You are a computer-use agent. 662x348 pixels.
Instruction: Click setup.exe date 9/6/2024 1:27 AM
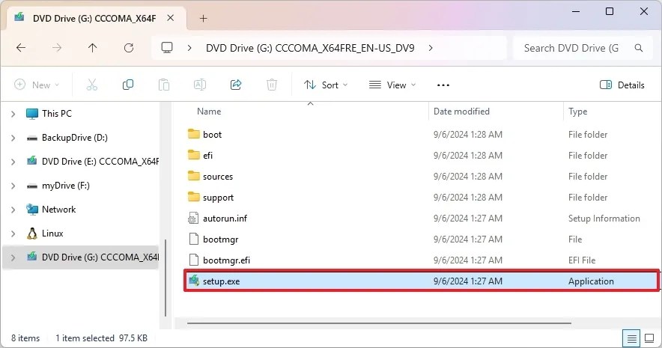[468, 281]
